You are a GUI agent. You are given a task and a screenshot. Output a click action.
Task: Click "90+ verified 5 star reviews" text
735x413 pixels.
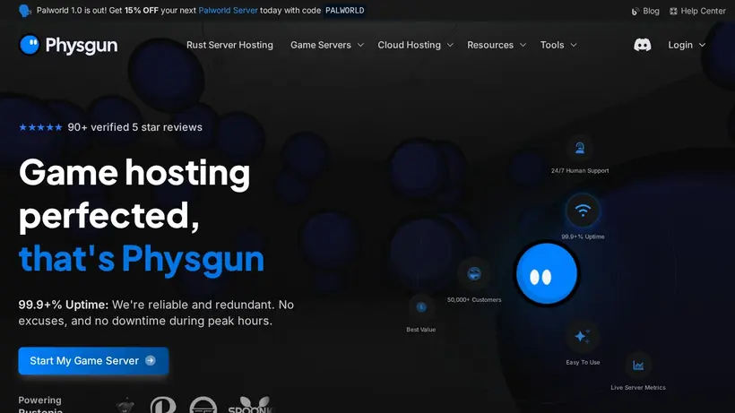click(x=135, y=127)
